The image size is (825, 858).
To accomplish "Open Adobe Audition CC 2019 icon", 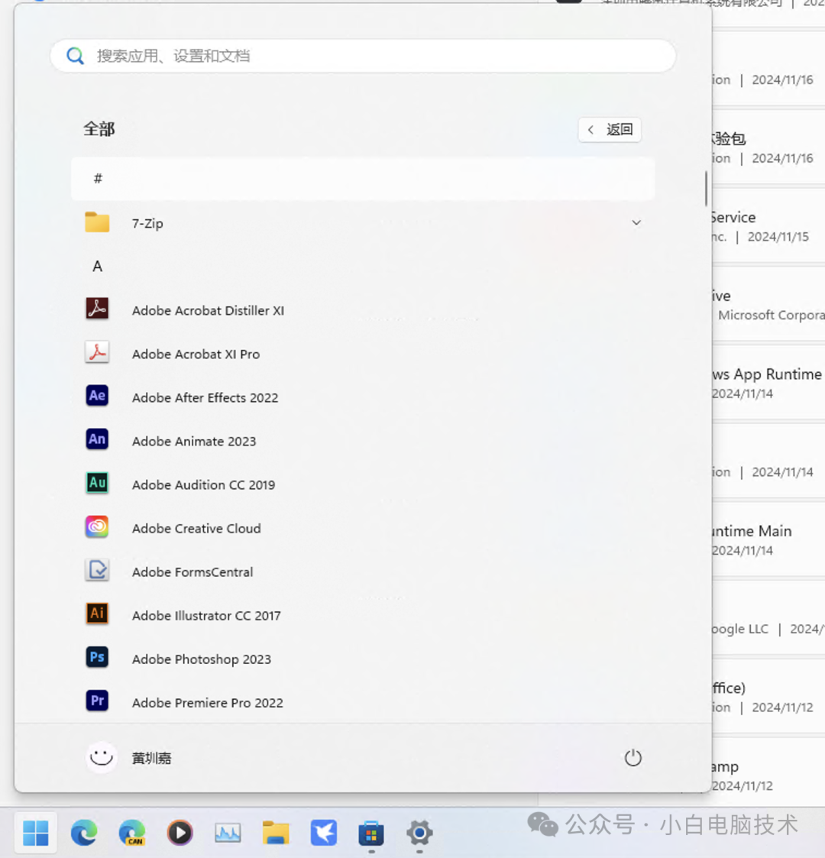I will point(97,483).
